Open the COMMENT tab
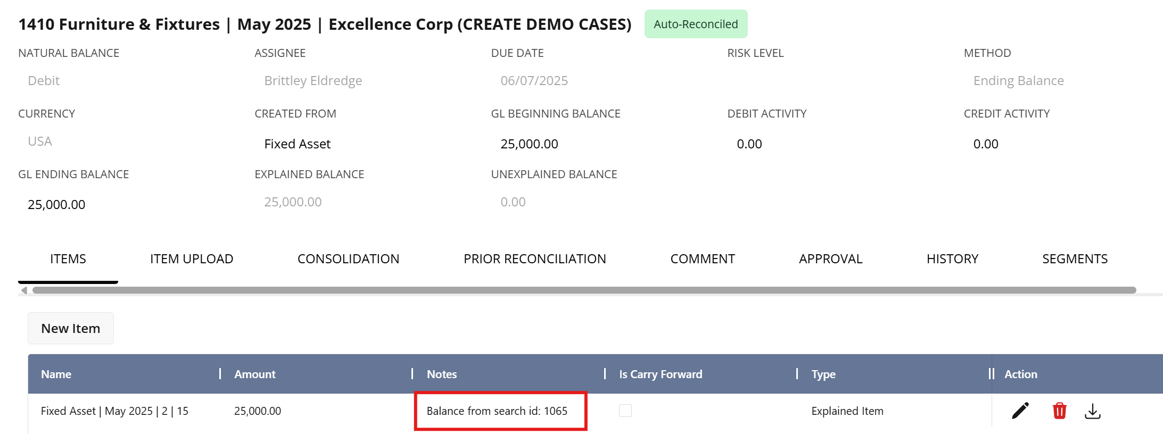 coord(702,259)
